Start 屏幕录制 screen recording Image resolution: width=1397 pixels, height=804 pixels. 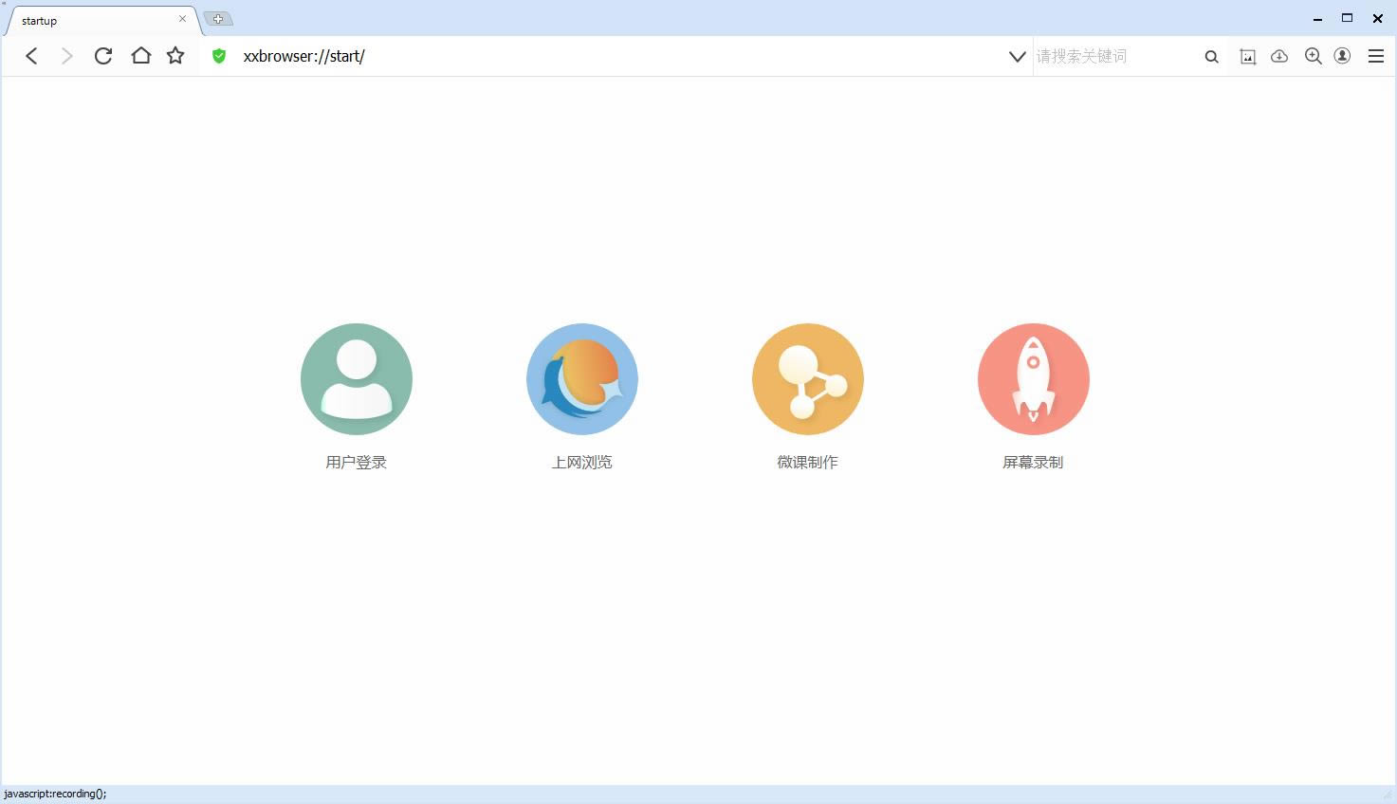(1033, 379)
